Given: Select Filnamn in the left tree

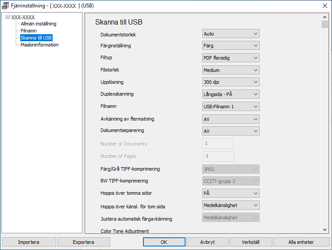Looking at the screenshot, I should pyautogui.click(x=29, y=31).
